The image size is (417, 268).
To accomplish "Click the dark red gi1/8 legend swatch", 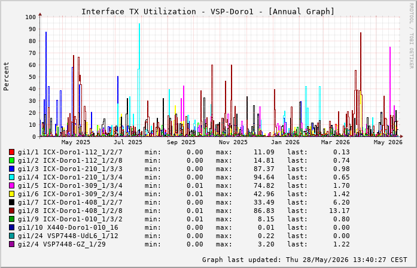I will pos(11,211).
